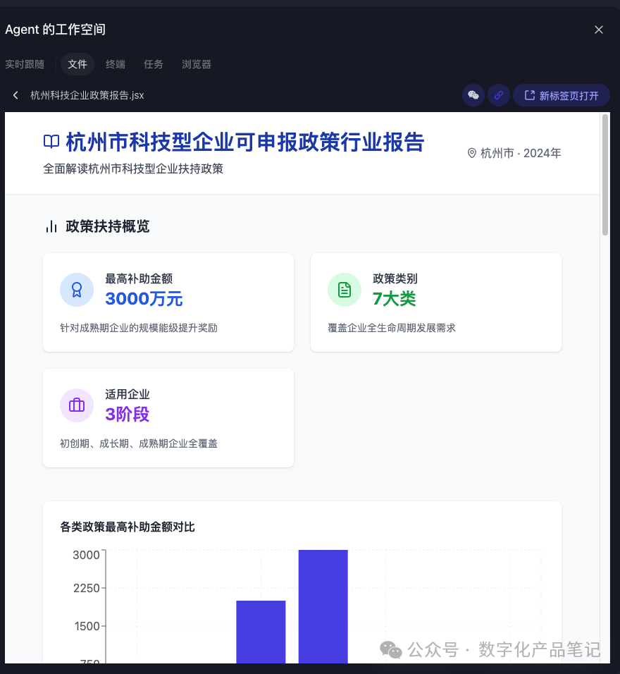Click the panel title Agent 的工作空间
Viewport: 620px width, 674px height.
55,30
